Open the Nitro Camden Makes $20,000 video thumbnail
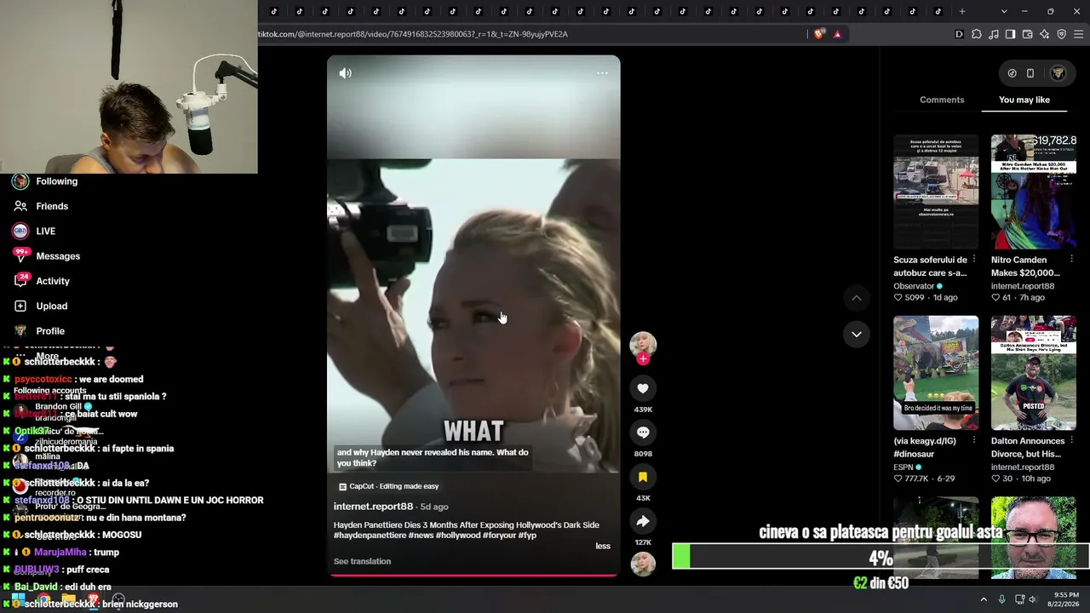 (1034, 192)
